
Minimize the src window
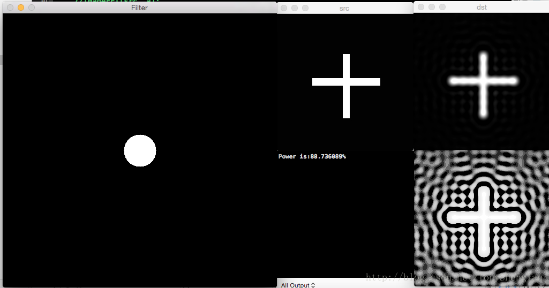point(295,8)
